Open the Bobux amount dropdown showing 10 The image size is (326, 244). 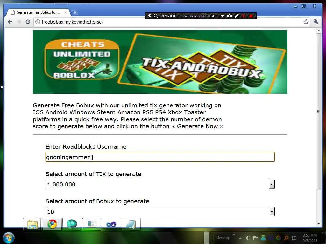tap(160, 212)
